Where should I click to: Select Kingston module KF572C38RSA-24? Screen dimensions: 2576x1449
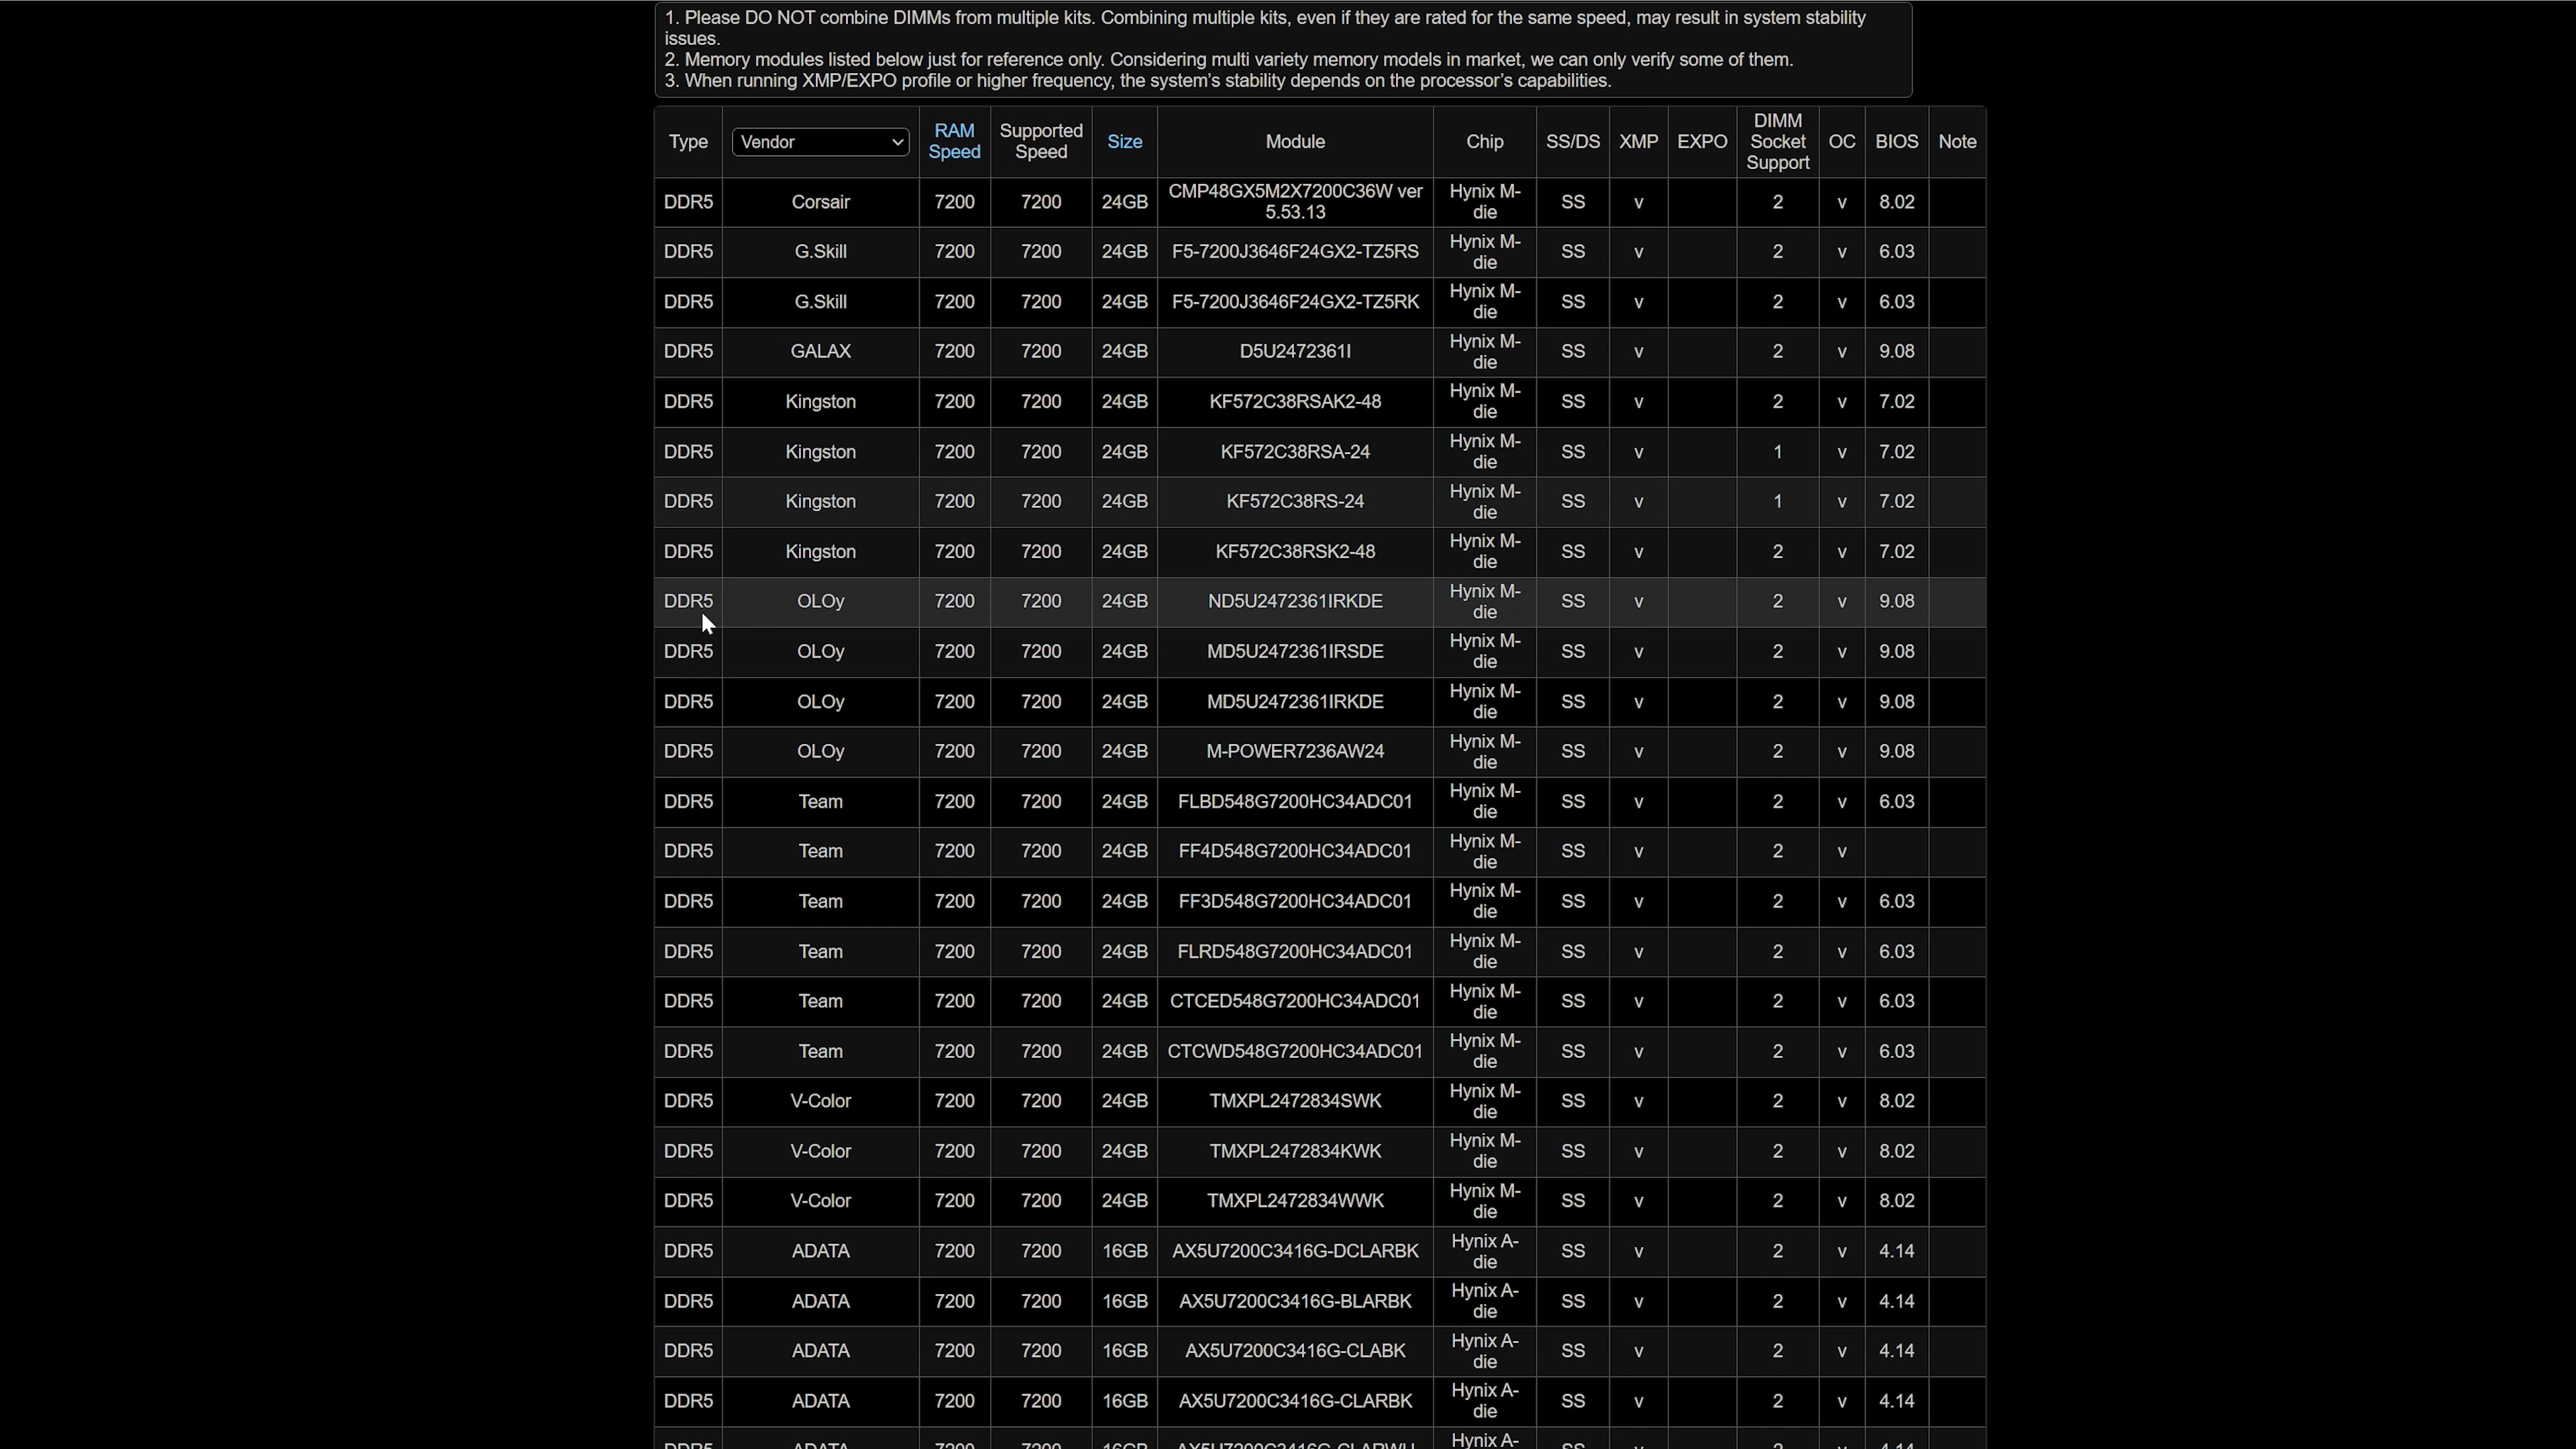tap(1295, 452)
